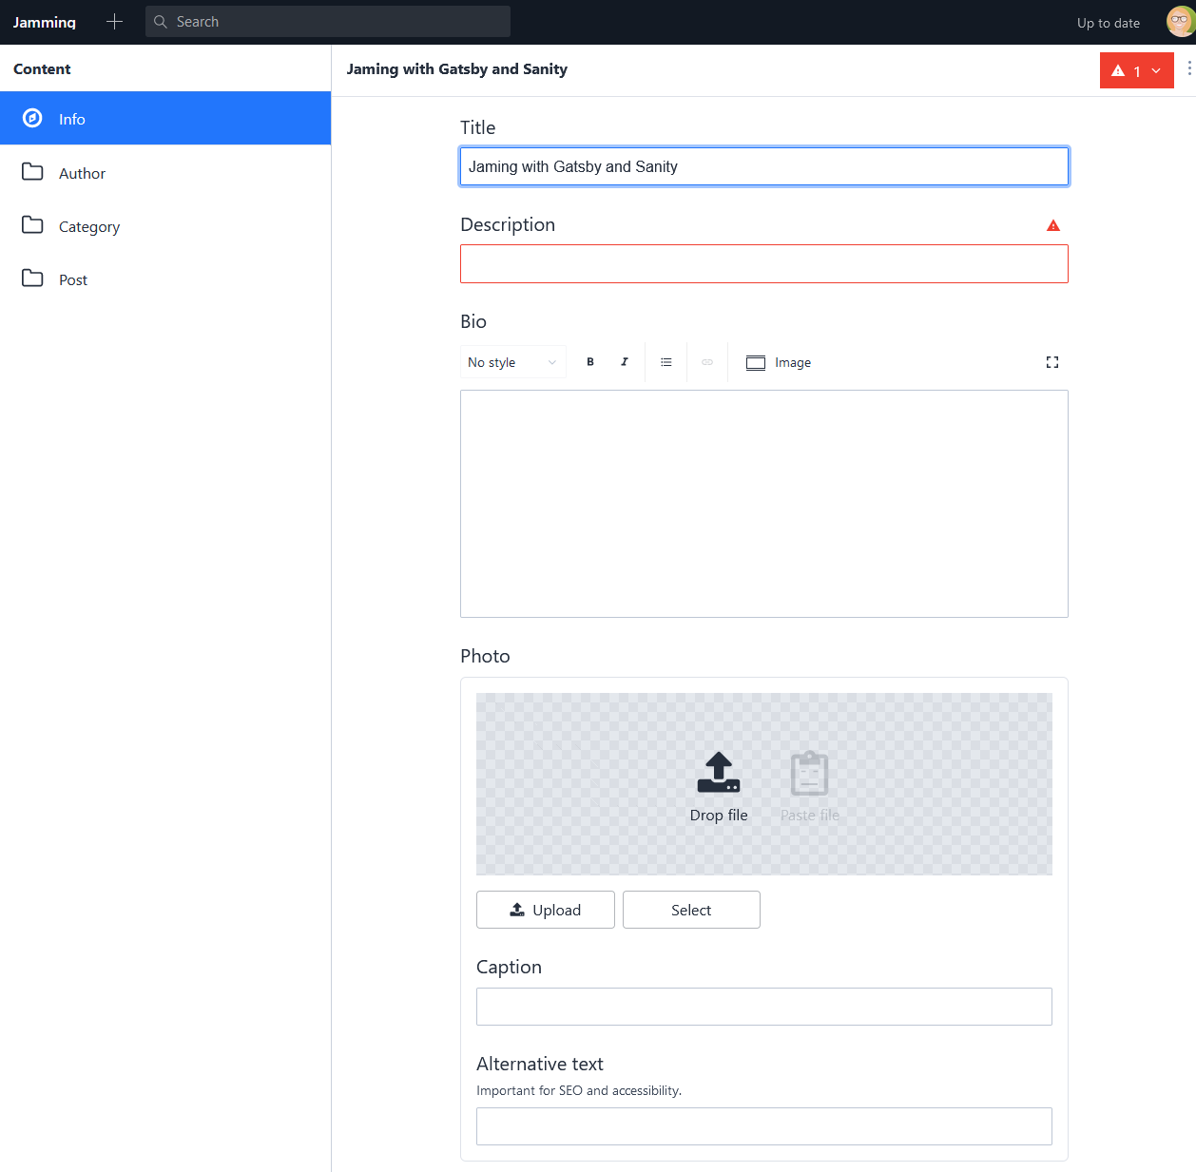
Task: Click the folder icon beside Category
Action: 32,225
